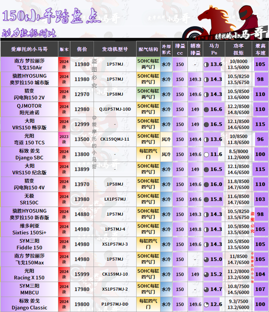269x312 pixels.
Task: Click the pie icon for 无极 SR150C
Action: coord(206,200)
